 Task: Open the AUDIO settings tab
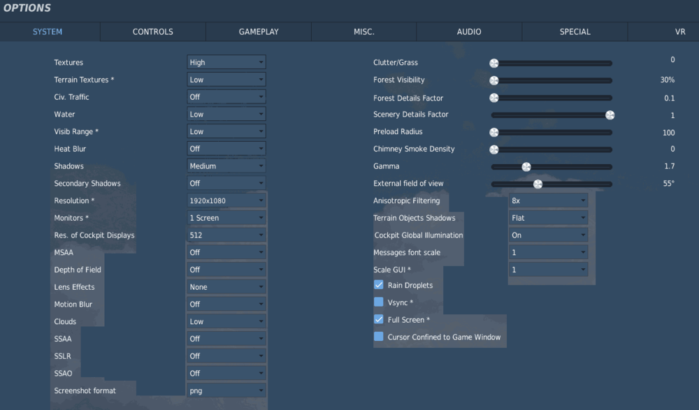(468, 31)
